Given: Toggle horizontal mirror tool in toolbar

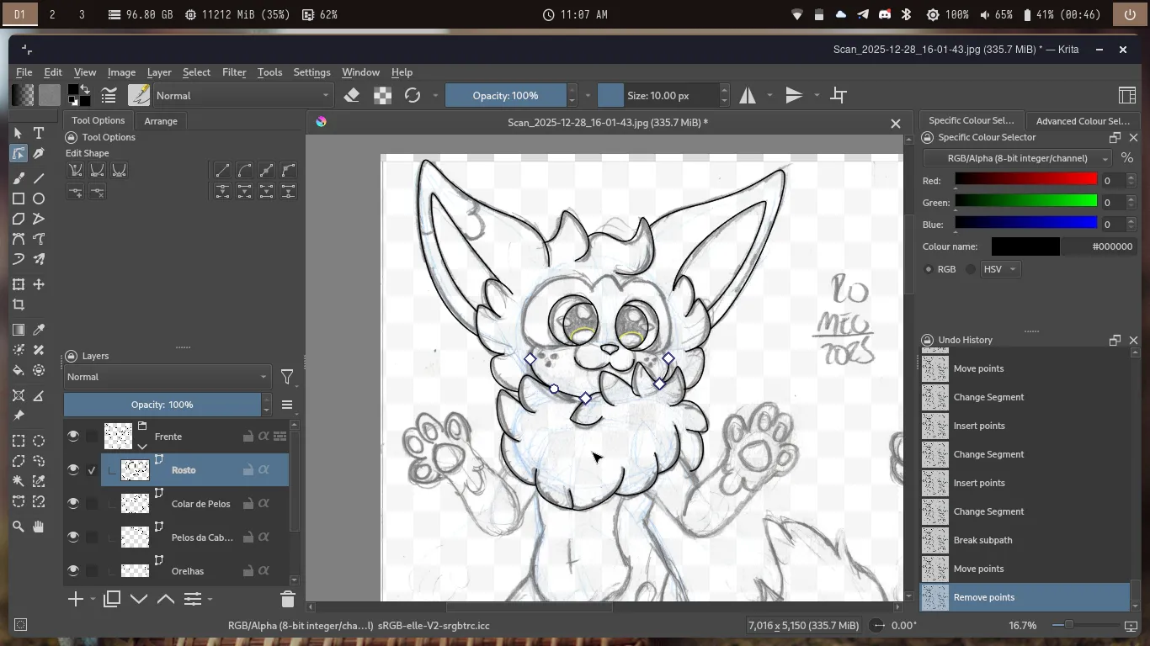Looking at the screenshot, I should coord(748,95).
